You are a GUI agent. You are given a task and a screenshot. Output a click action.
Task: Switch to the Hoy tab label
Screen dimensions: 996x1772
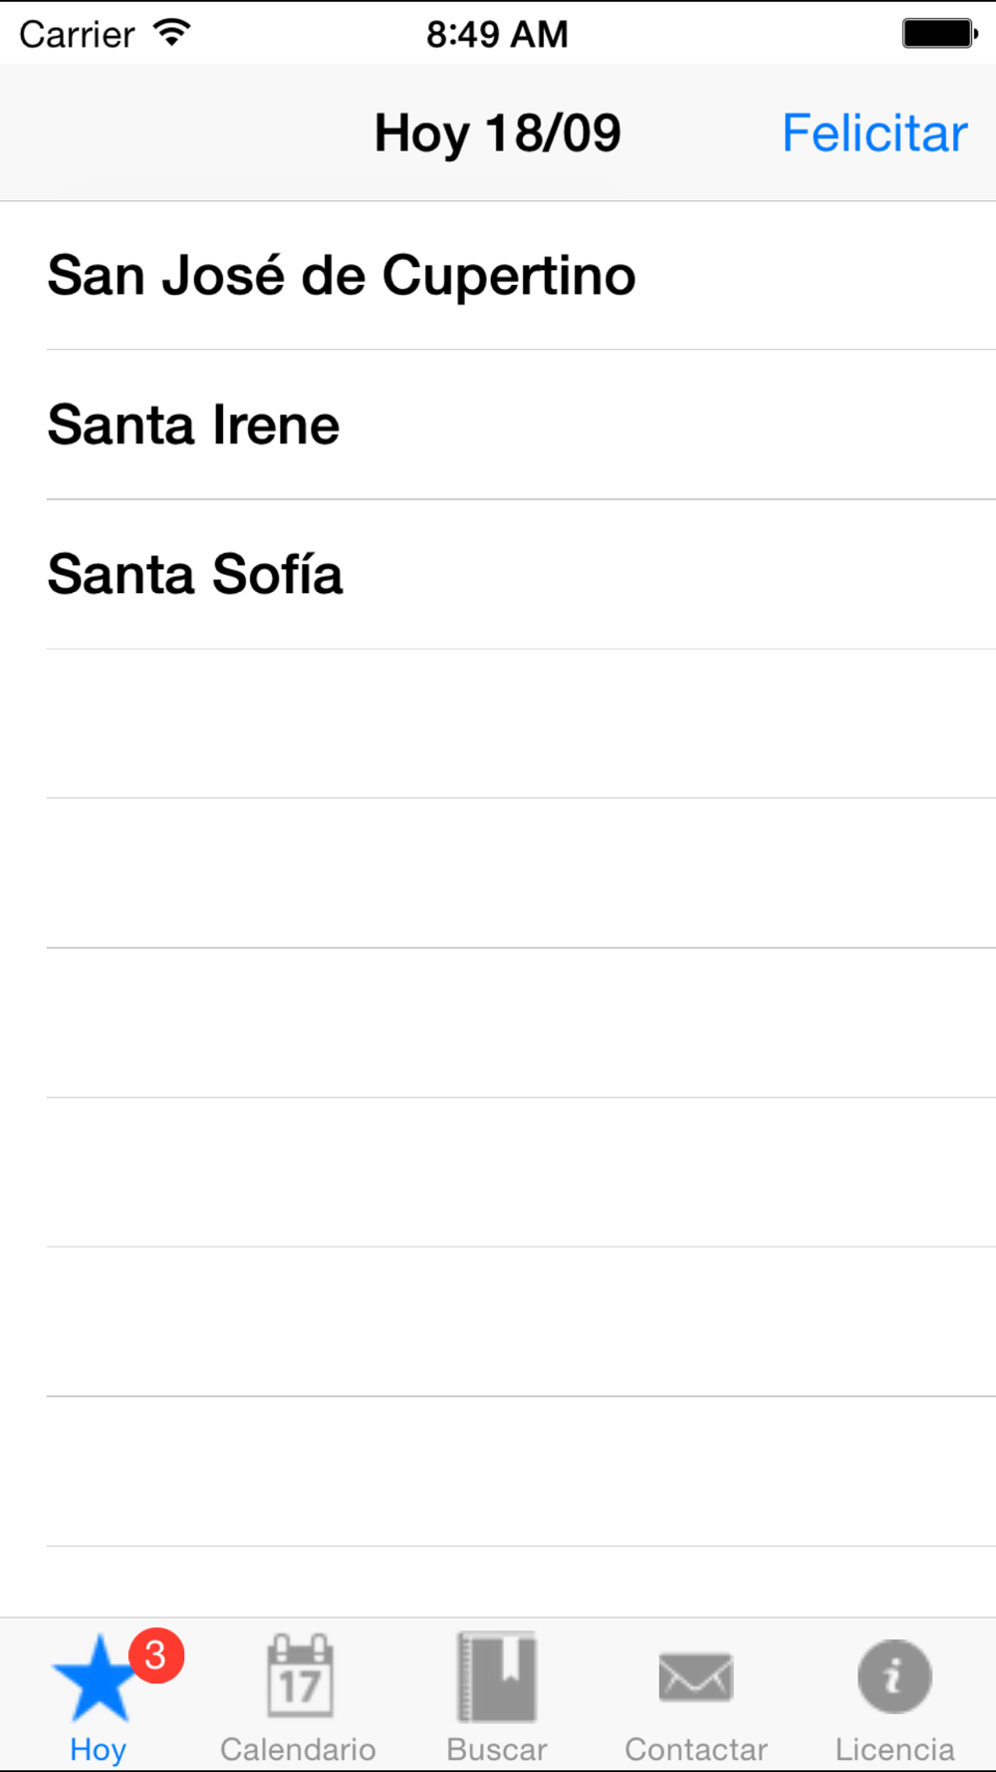coord(98,1749)
